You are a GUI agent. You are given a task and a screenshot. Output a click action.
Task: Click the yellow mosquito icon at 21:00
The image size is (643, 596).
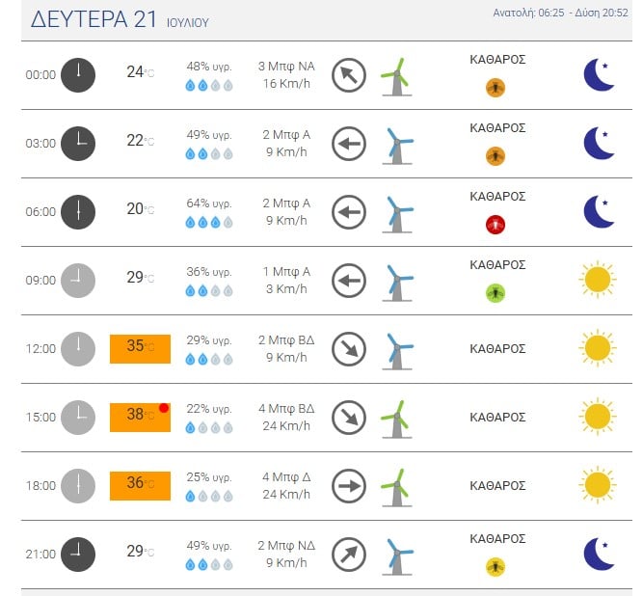(496, 567)
